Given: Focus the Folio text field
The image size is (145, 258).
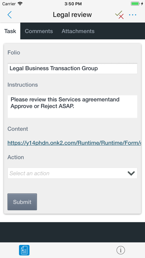Looking at the screenshot, I should click(x=72, y=69).
